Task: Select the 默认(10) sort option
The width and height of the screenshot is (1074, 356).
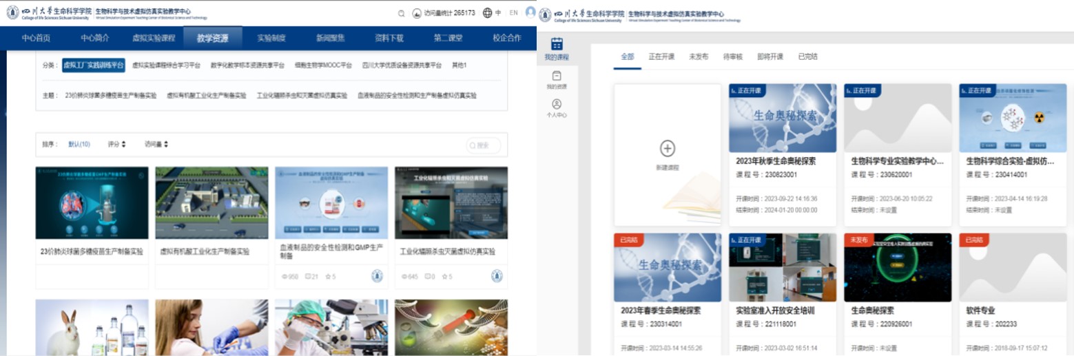Action: (x=79, y=145)
